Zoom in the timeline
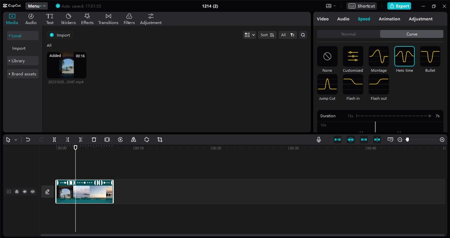Screen dimensions: 450x238 tap(442, 140)
